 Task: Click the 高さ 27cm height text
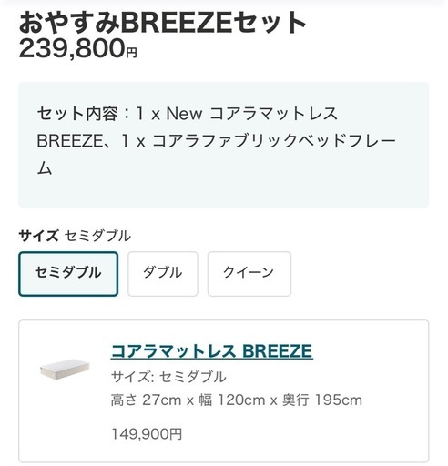pyautogui.click(x=147, y=400)
